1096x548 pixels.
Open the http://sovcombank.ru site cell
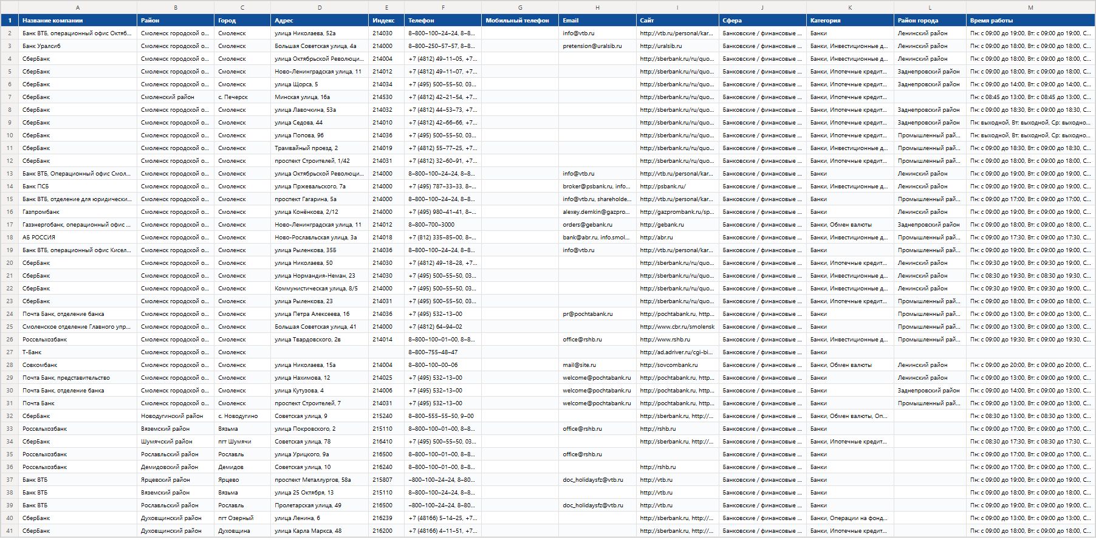(677, 365)
